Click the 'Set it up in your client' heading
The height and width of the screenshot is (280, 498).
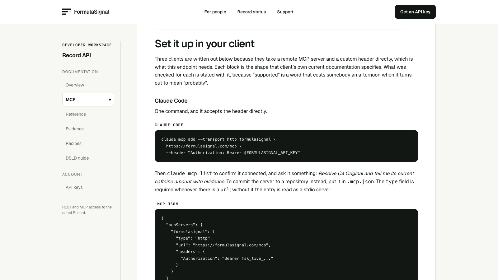point(204,44)
